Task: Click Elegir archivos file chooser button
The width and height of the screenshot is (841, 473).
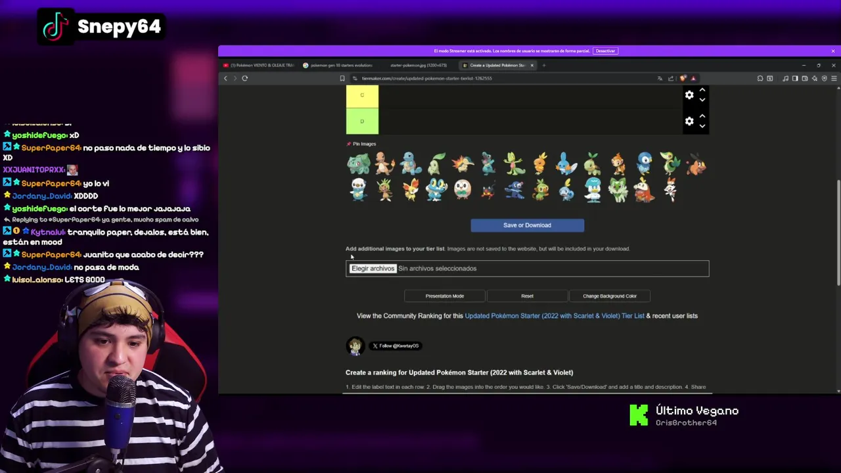Action: (x=373, y=268)
